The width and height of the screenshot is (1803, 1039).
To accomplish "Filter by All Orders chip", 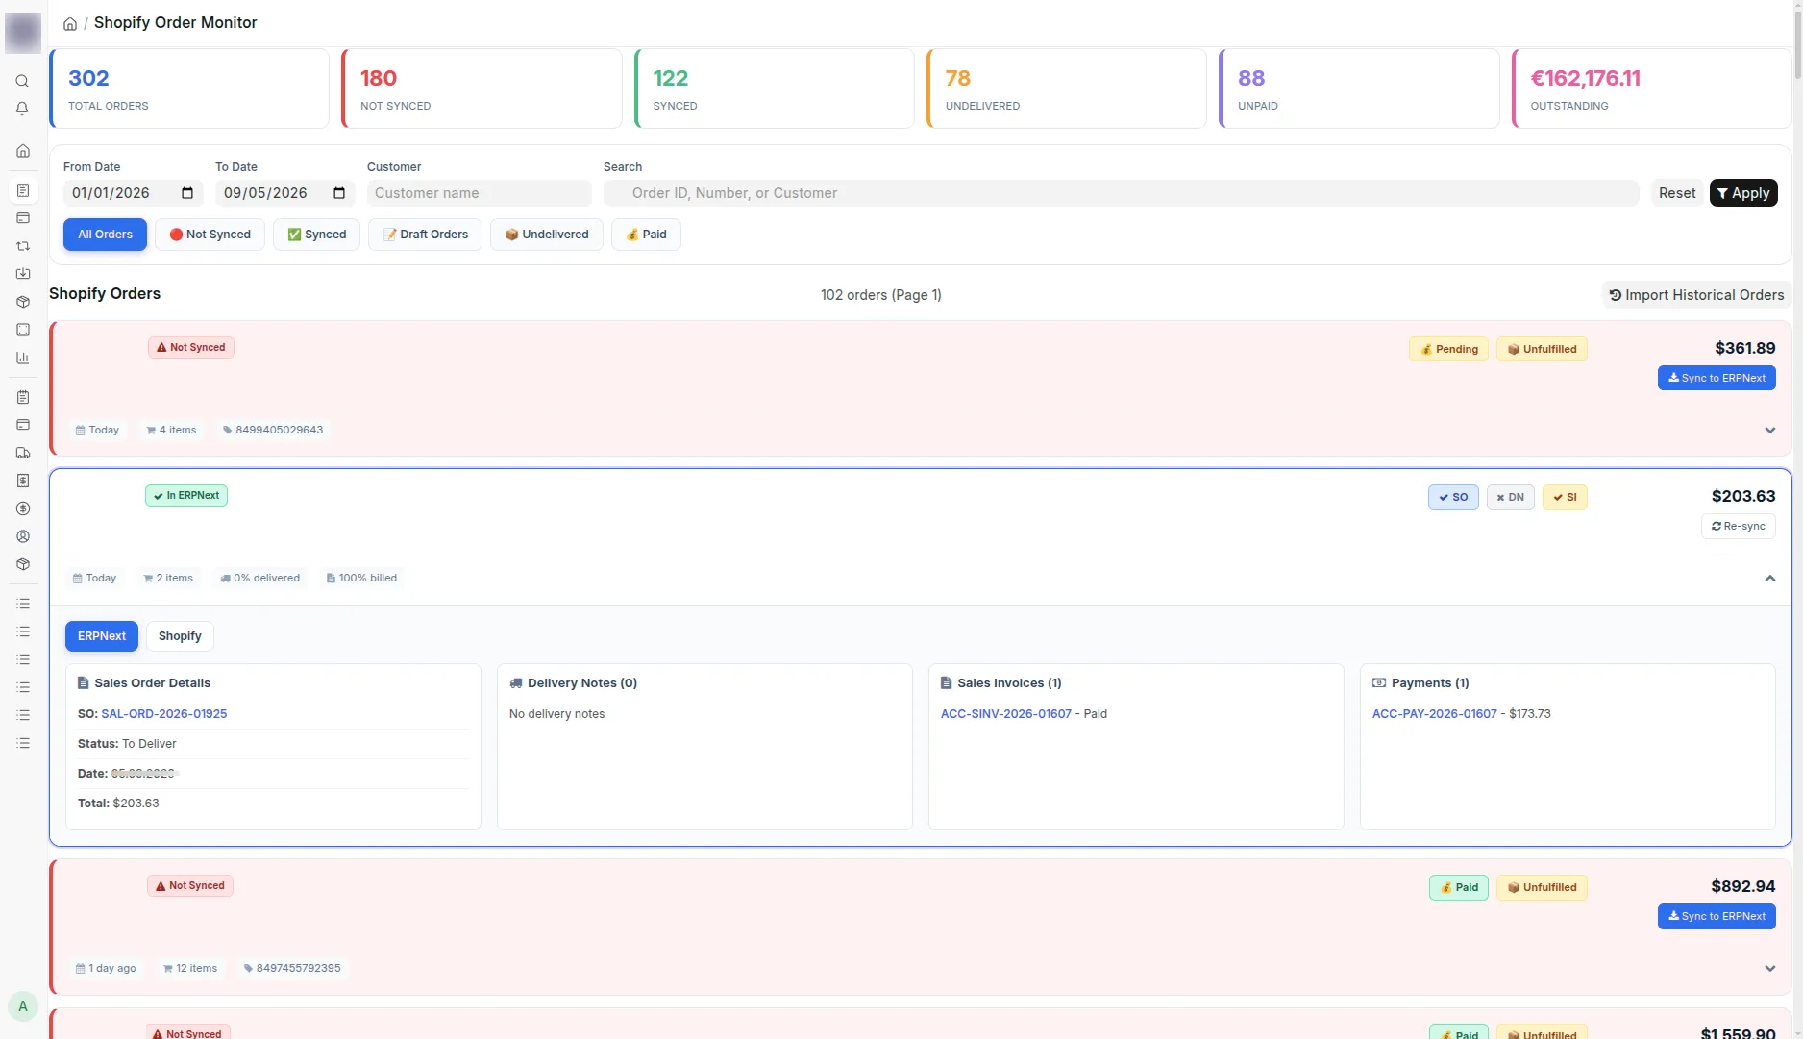I will pos(105,235).
